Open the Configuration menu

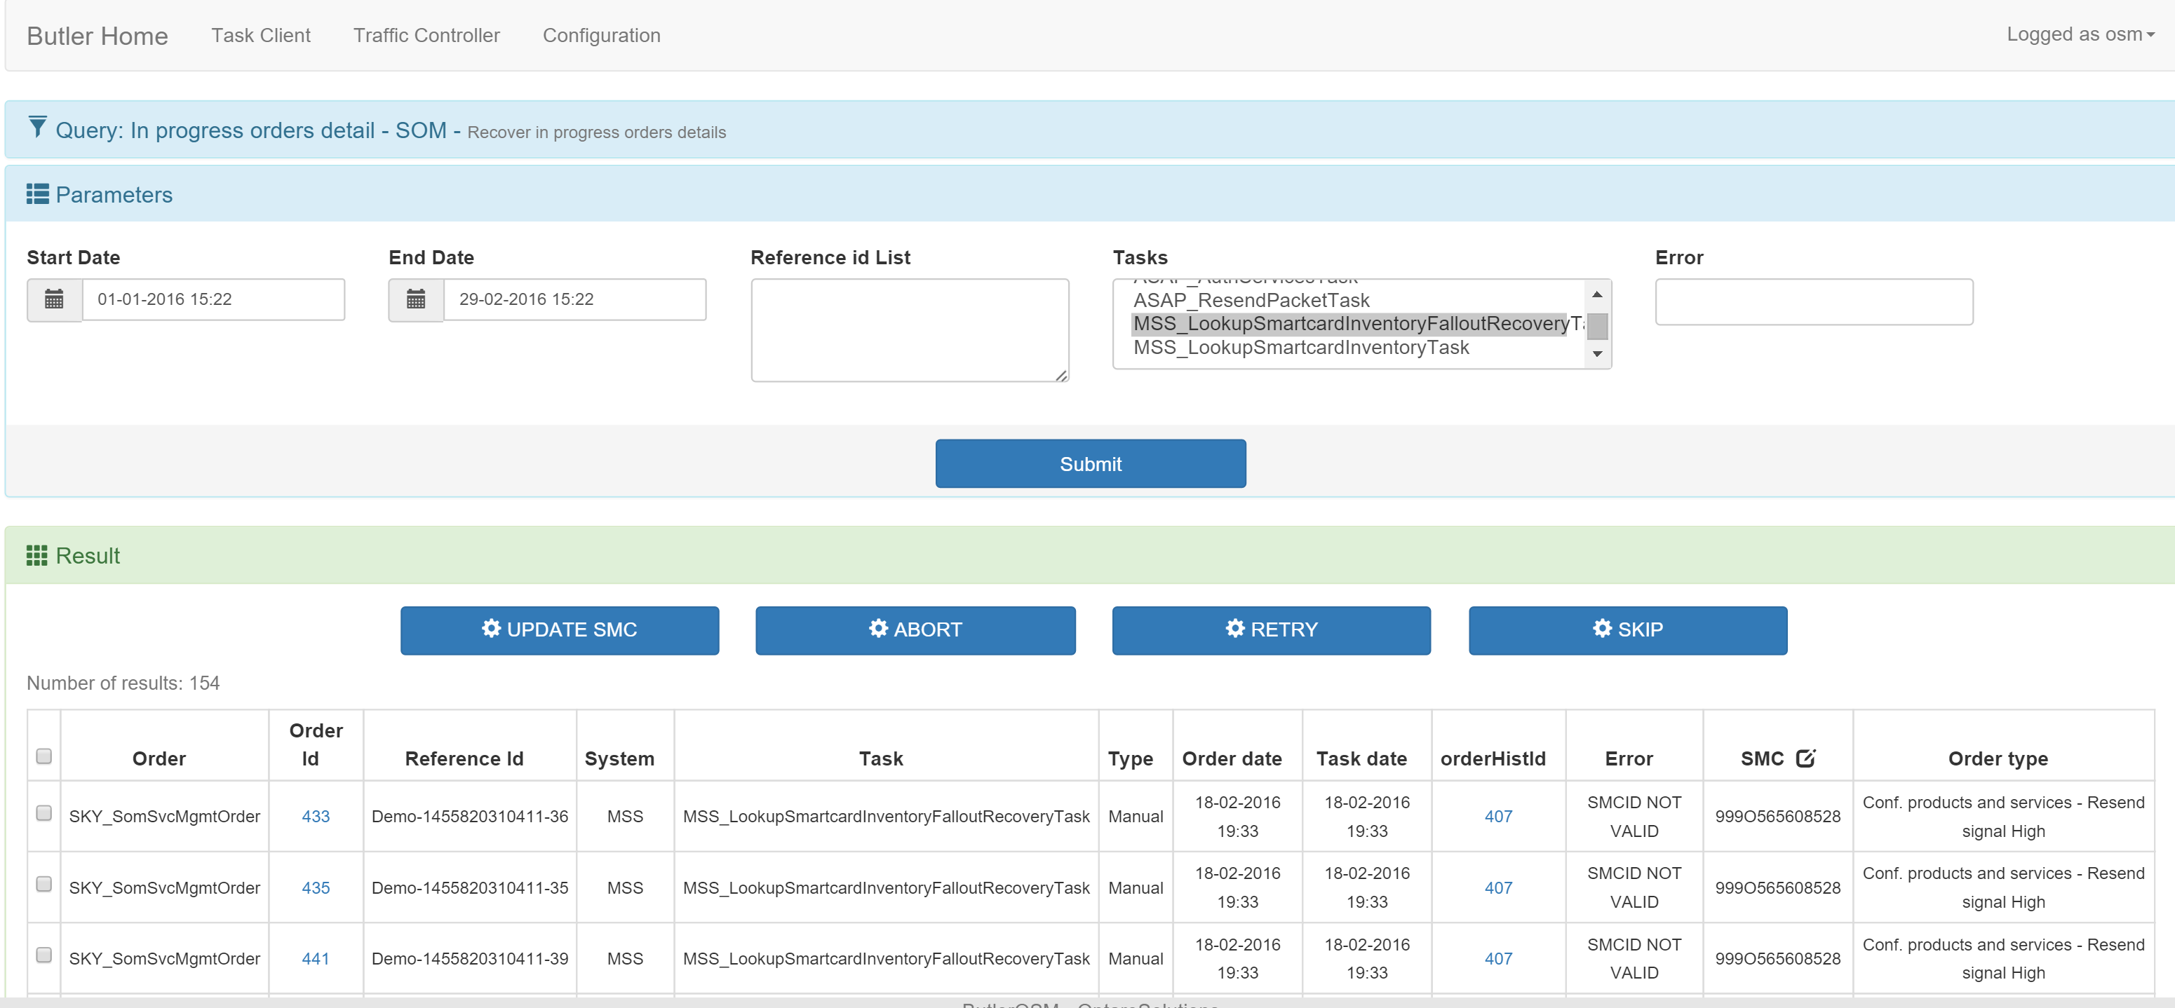pos(601,36)
